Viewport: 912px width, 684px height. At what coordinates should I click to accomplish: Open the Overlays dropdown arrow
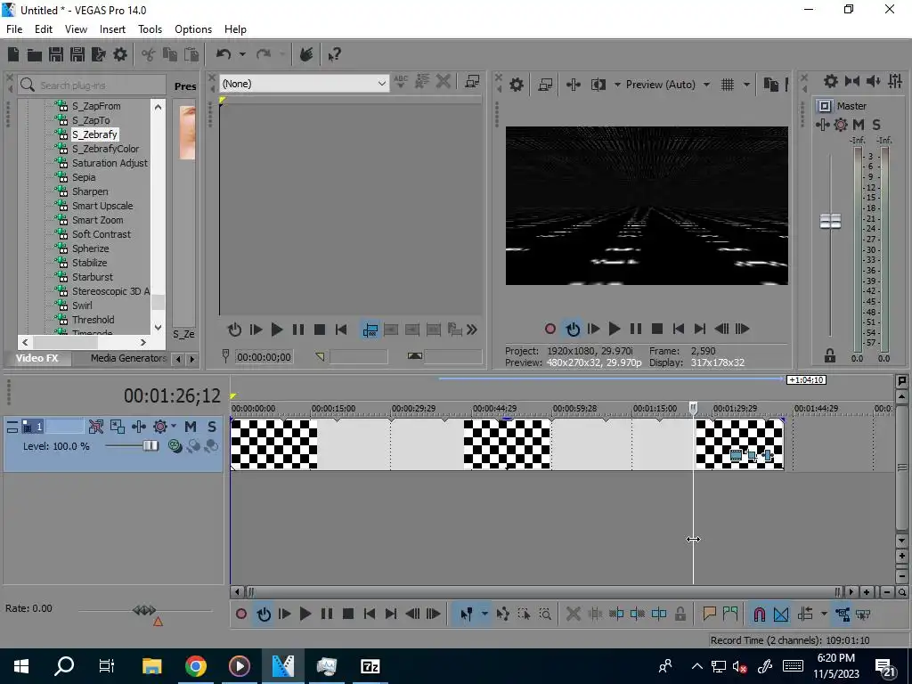point(746,85)
